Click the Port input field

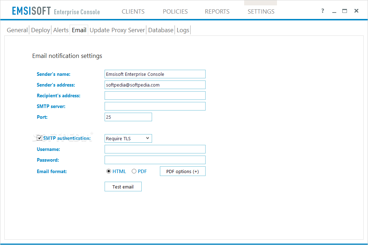pyautogui.click(x=128, y=117)
